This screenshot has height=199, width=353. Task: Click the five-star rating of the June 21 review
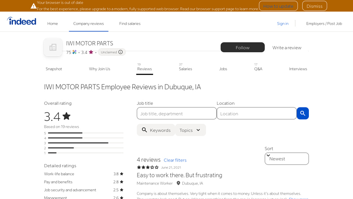coord(148,168)
